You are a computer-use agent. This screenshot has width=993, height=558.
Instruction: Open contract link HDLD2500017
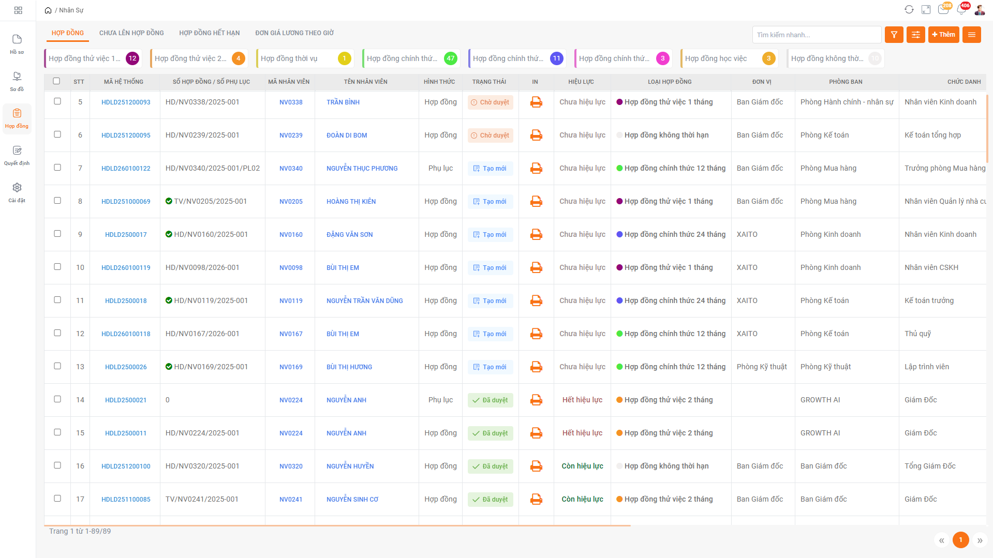point(126,235)
